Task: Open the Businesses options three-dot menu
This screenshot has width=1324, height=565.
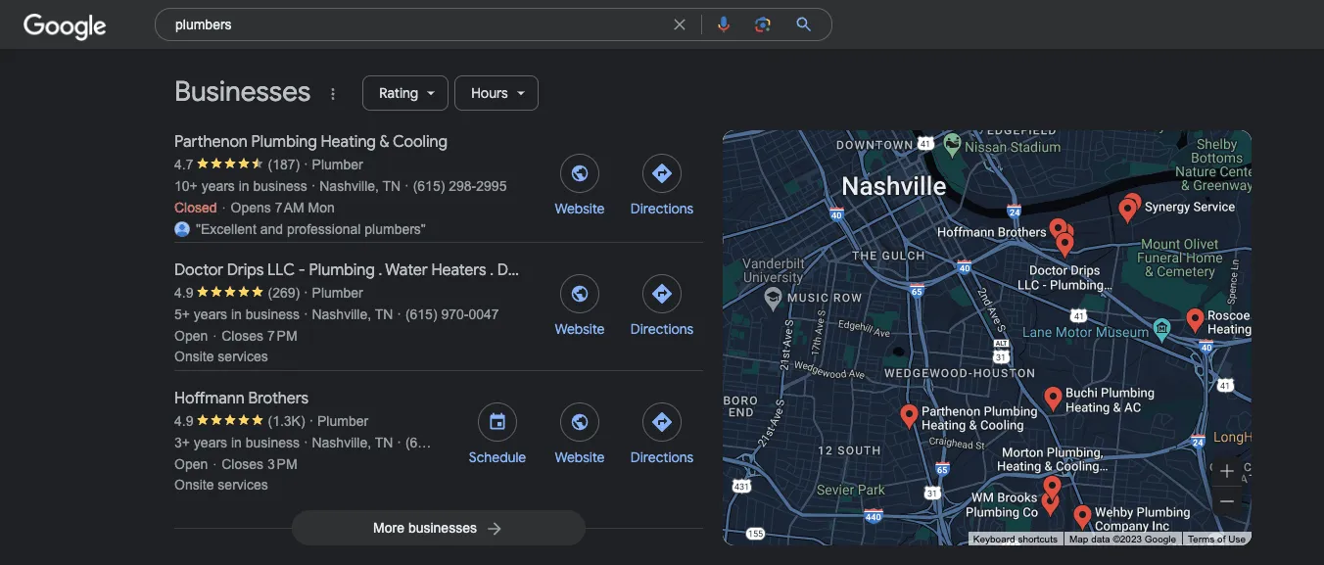Action: coord(332,93)
